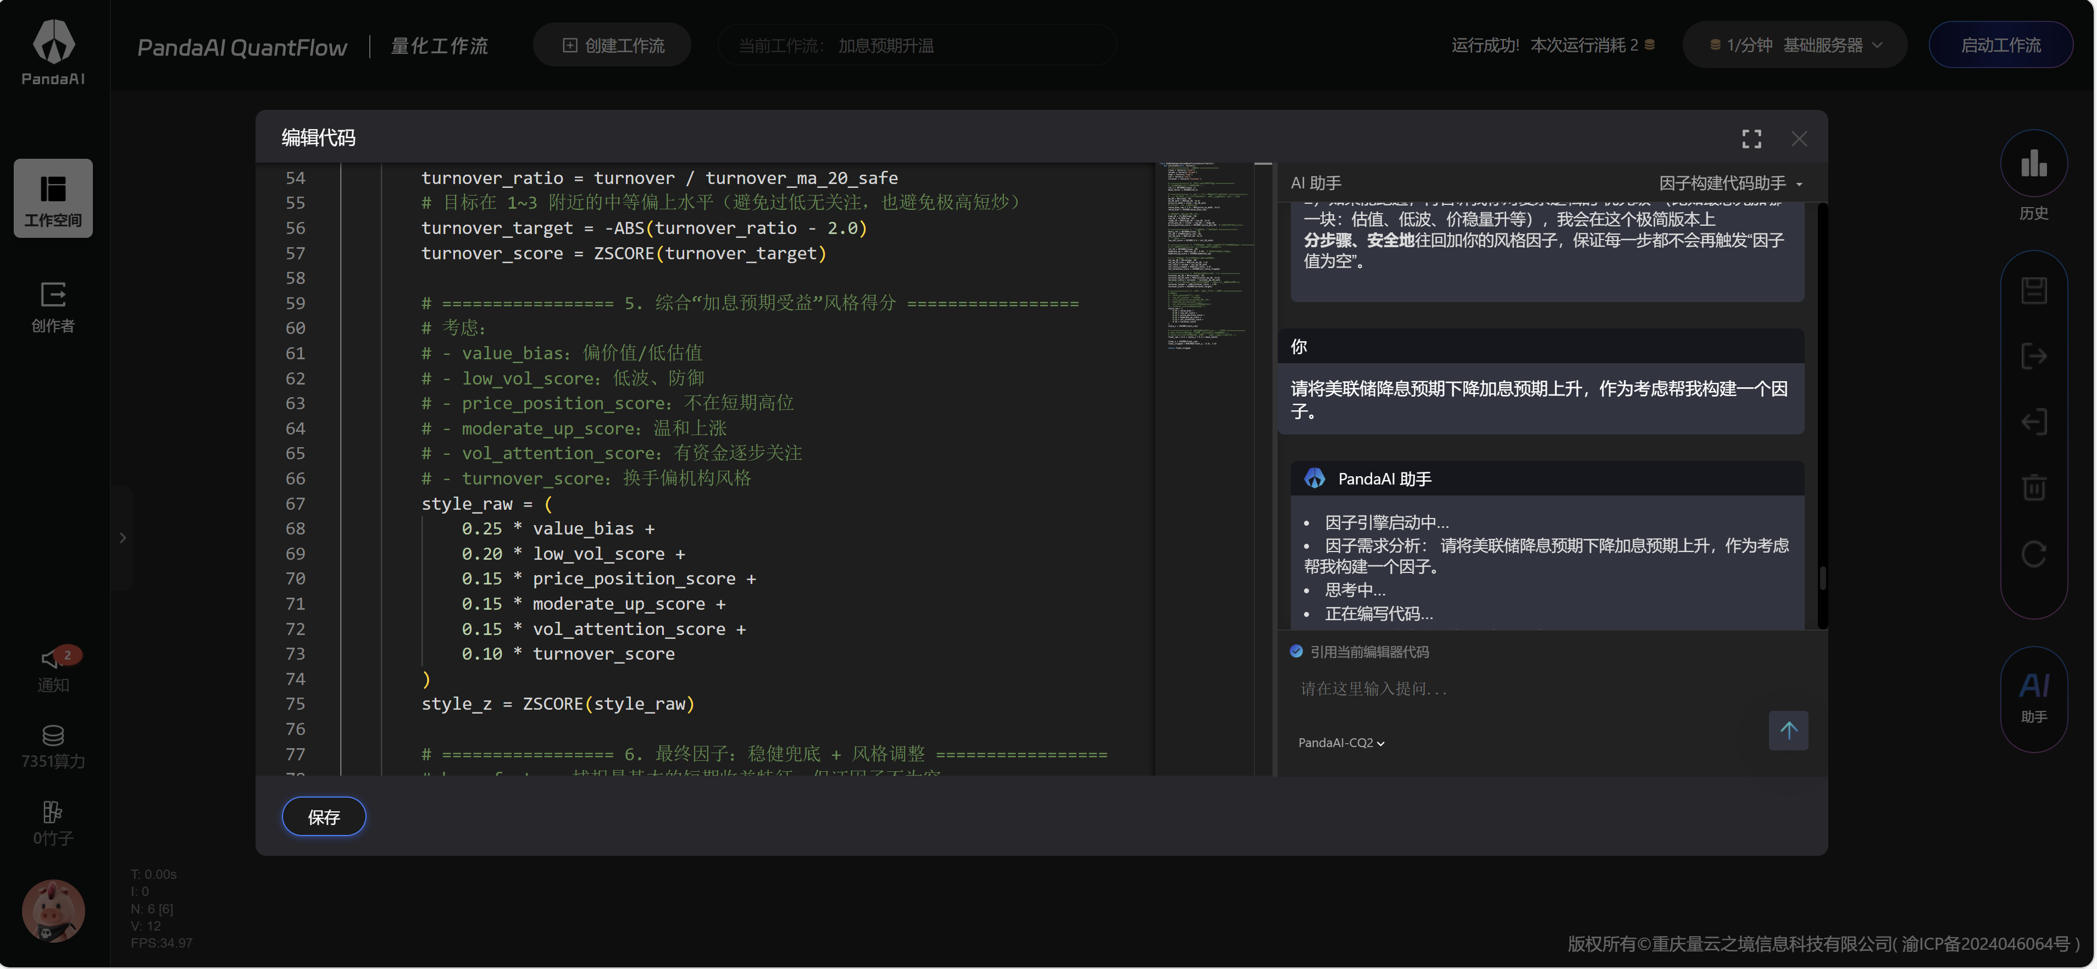The width and height of the screenshot is (2097, 969).
Task: Click the save disk icon in right toolbar
Action: tap(2033, 291)
